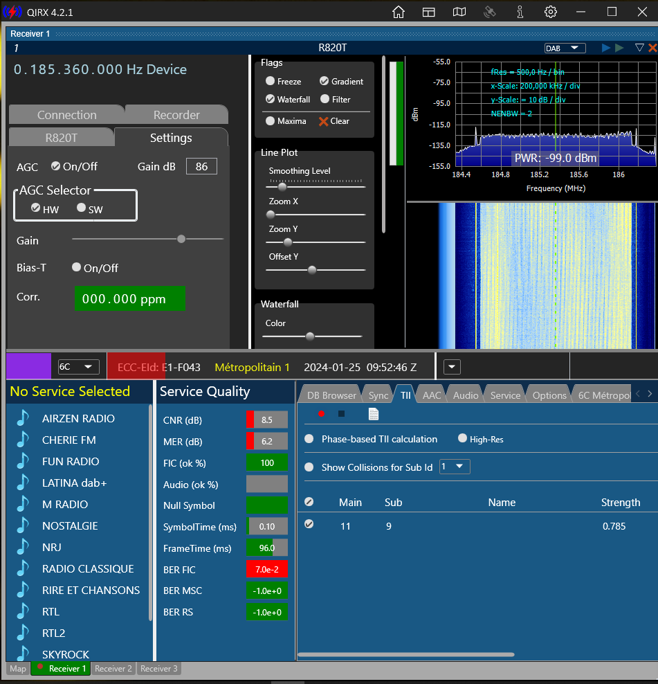Toggle the Freeze flag
658x684 pixels.
point(270,81)
